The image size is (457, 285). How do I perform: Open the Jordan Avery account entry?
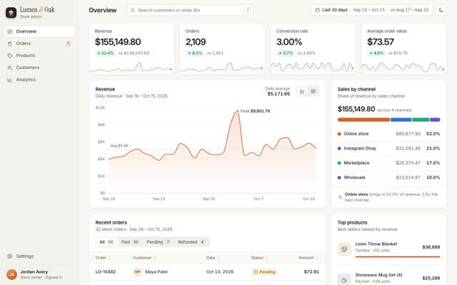coord(39,274)
